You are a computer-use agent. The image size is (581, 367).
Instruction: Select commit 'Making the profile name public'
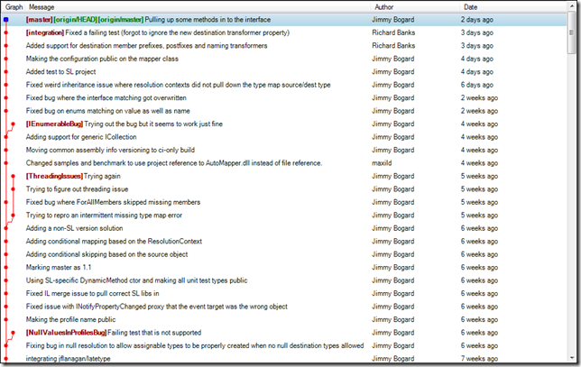(70, 319)
